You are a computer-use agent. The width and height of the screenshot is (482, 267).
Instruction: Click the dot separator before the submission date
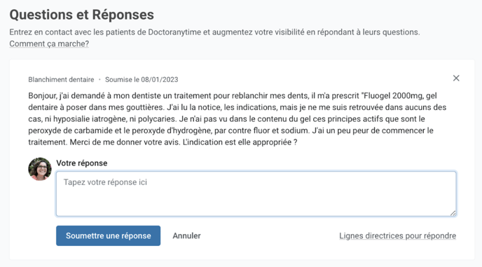pos(99,80)
